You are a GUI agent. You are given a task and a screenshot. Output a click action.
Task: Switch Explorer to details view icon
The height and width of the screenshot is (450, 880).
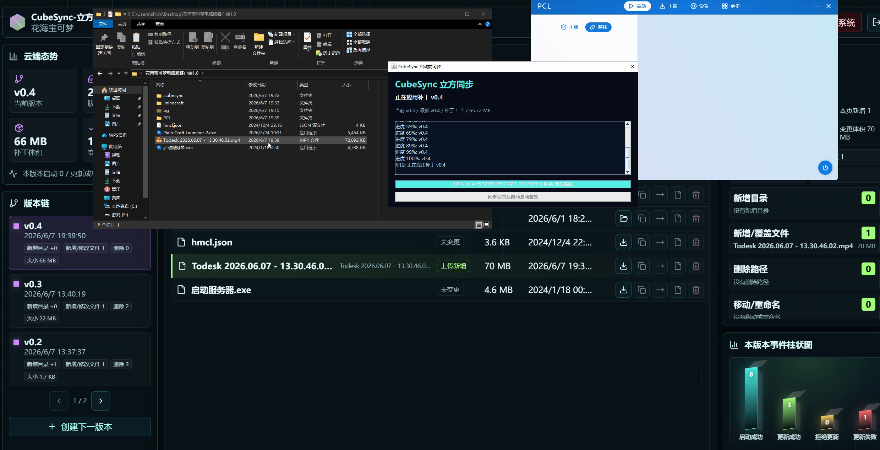click(479, 224)
